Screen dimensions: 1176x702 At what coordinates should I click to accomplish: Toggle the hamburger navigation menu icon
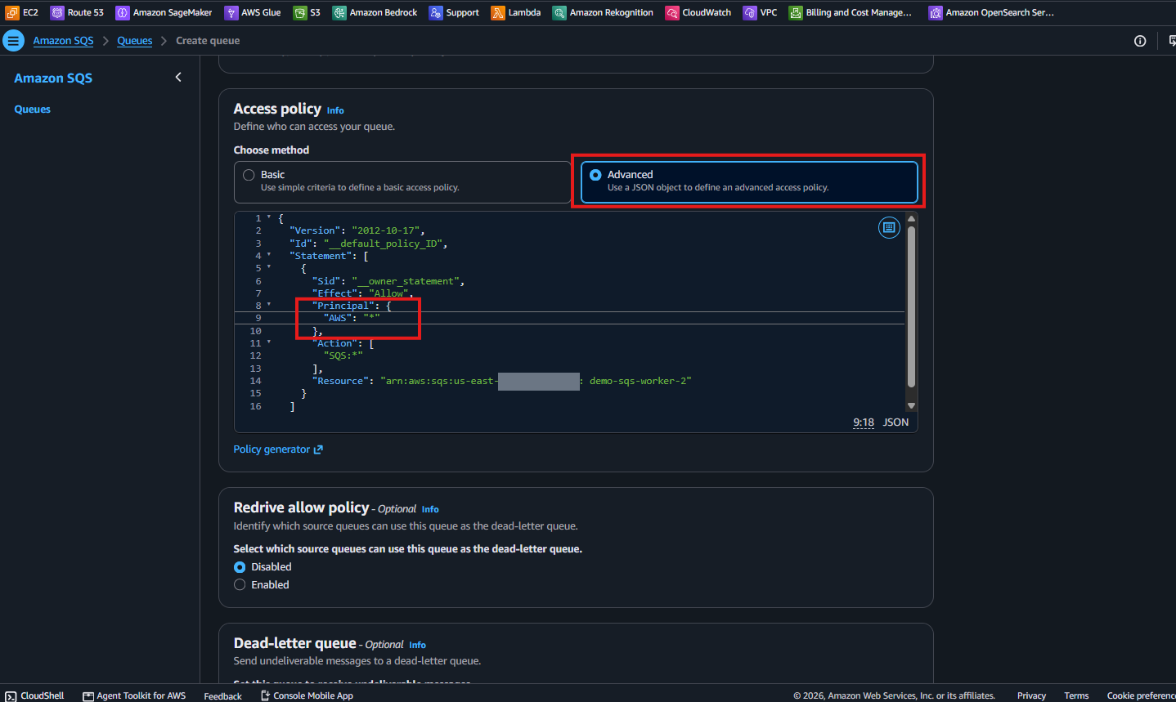13,40
